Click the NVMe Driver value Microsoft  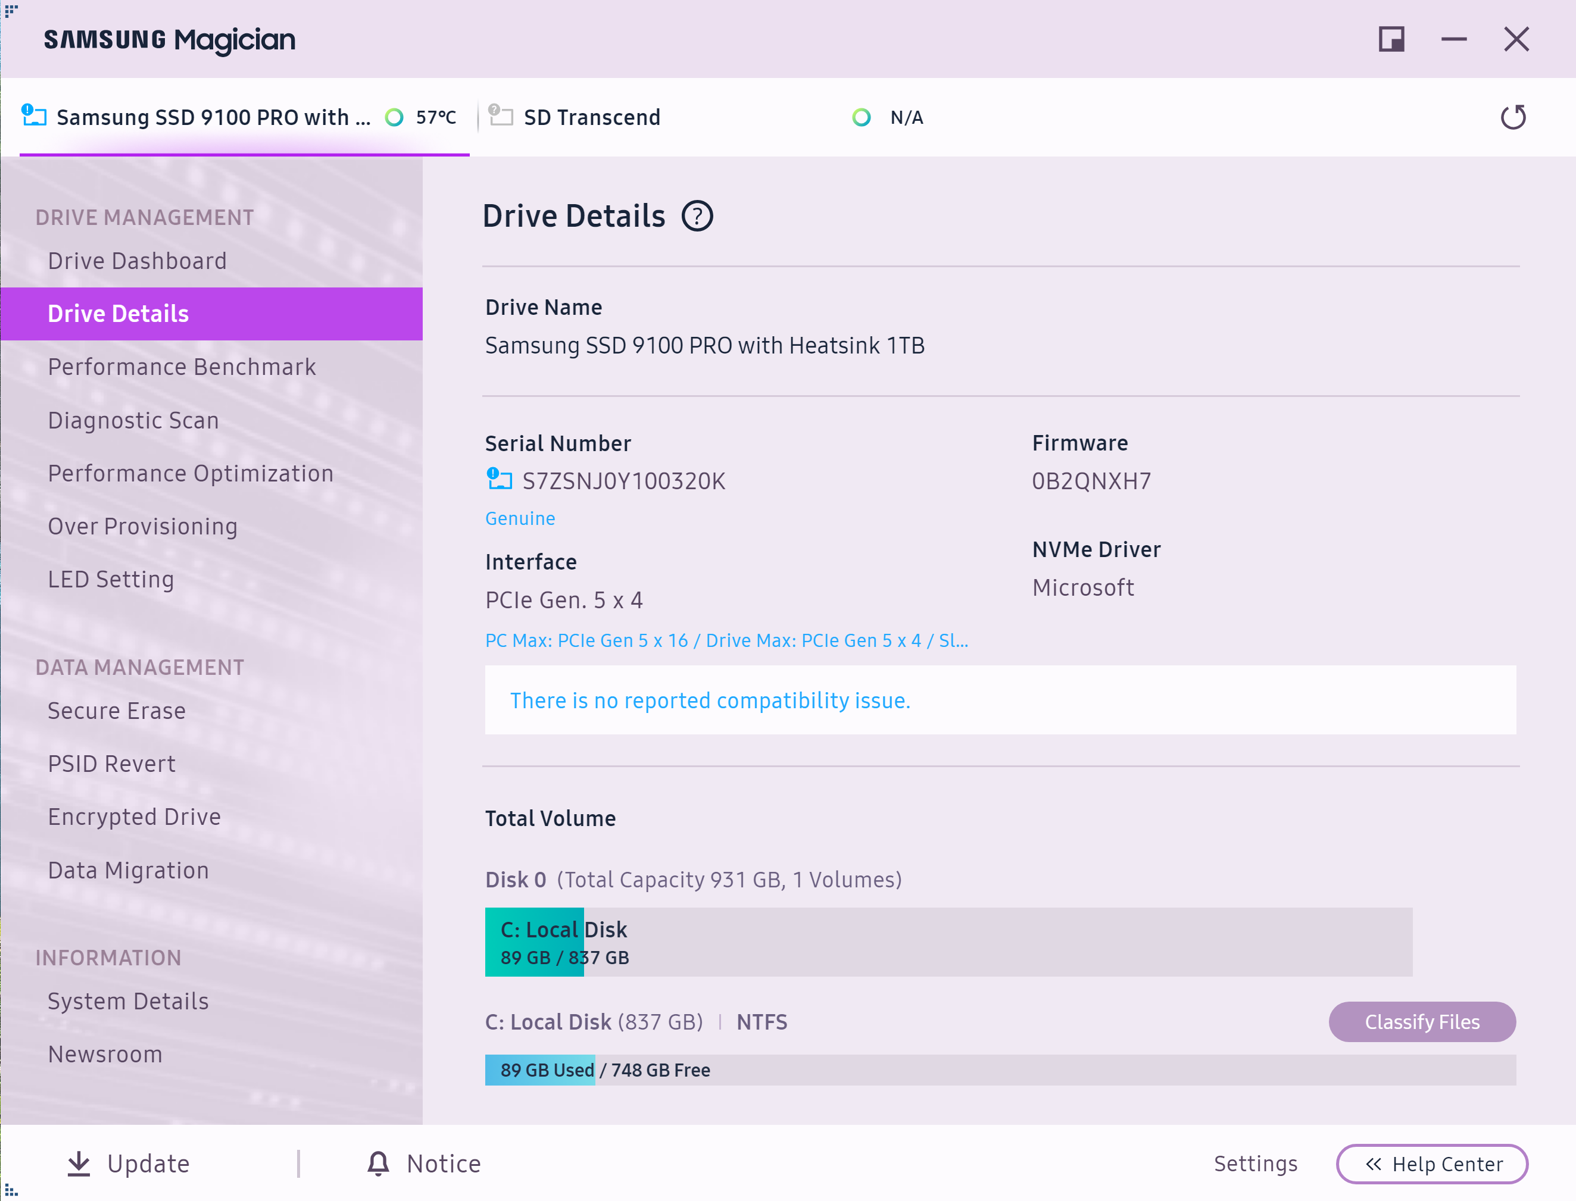pos(1082,587)
